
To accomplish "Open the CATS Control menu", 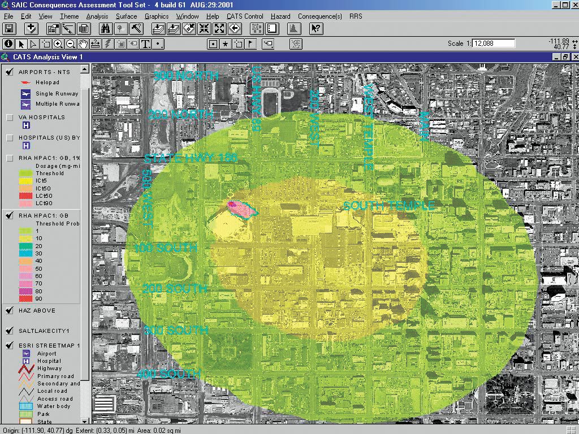I will coord(245,16).
